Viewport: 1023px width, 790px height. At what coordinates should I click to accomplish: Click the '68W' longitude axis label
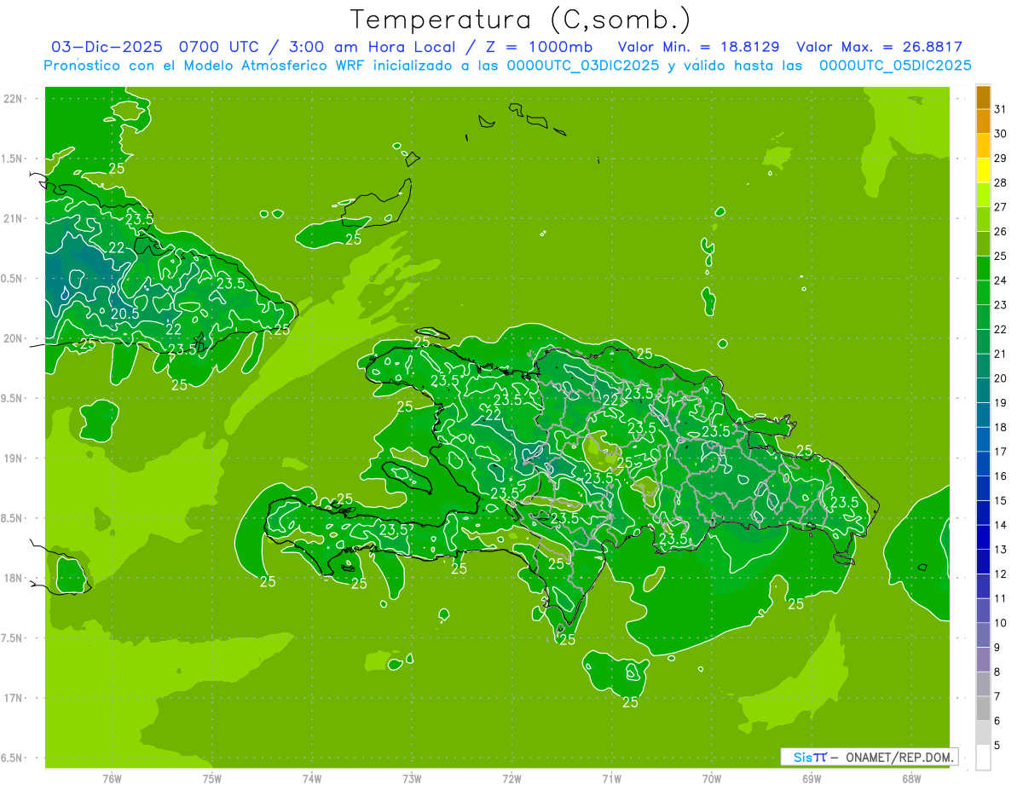[911, 778]
